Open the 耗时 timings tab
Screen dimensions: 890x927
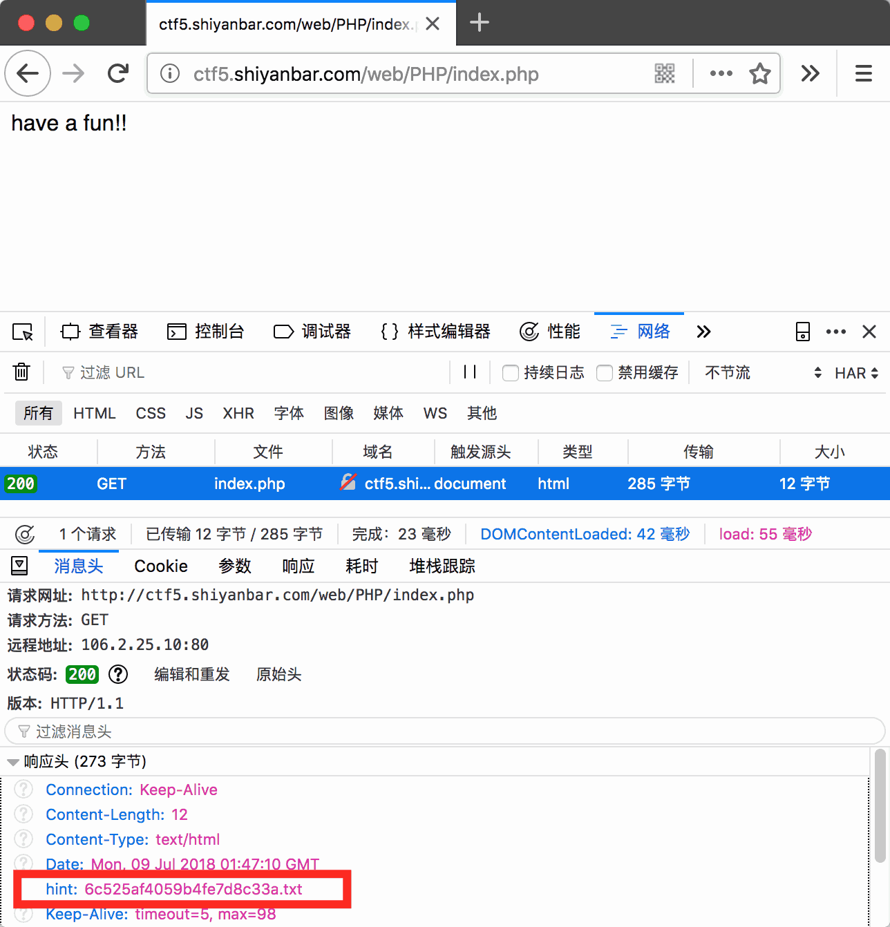[x=362, y=566]
